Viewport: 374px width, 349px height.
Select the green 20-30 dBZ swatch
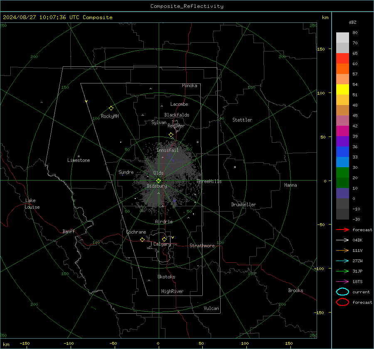pos(342,172)
